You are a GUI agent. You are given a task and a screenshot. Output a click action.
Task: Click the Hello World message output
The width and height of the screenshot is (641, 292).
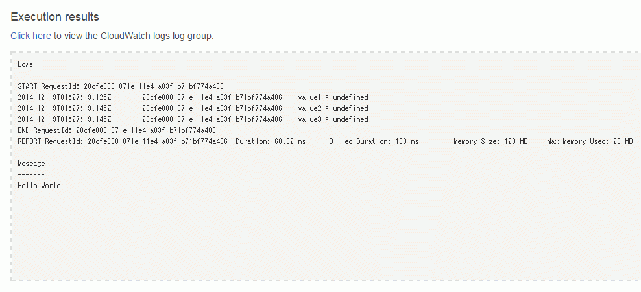click(x=39, y=186)
